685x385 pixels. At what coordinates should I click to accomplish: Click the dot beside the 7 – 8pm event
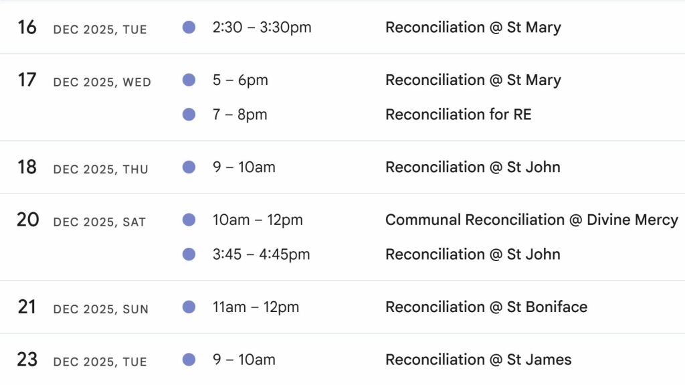(x=189, y=114)
